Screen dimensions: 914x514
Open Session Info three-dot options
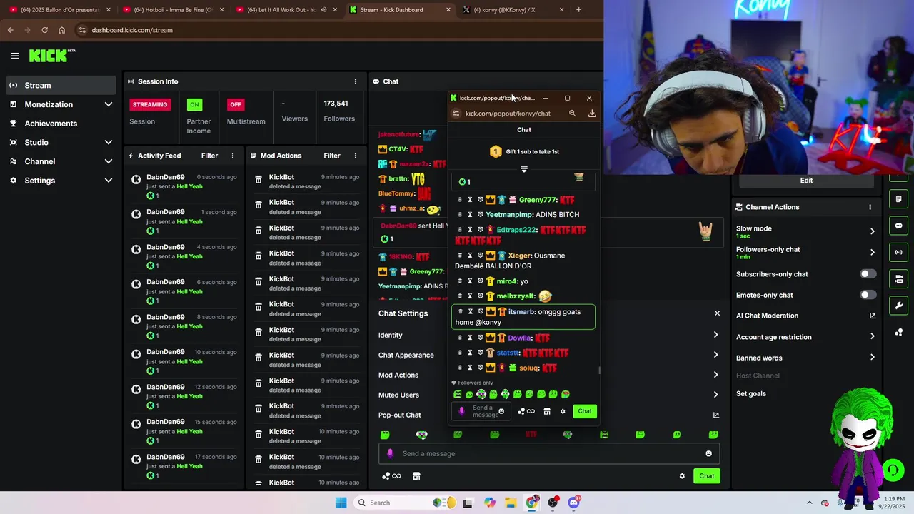pos(356,81)
